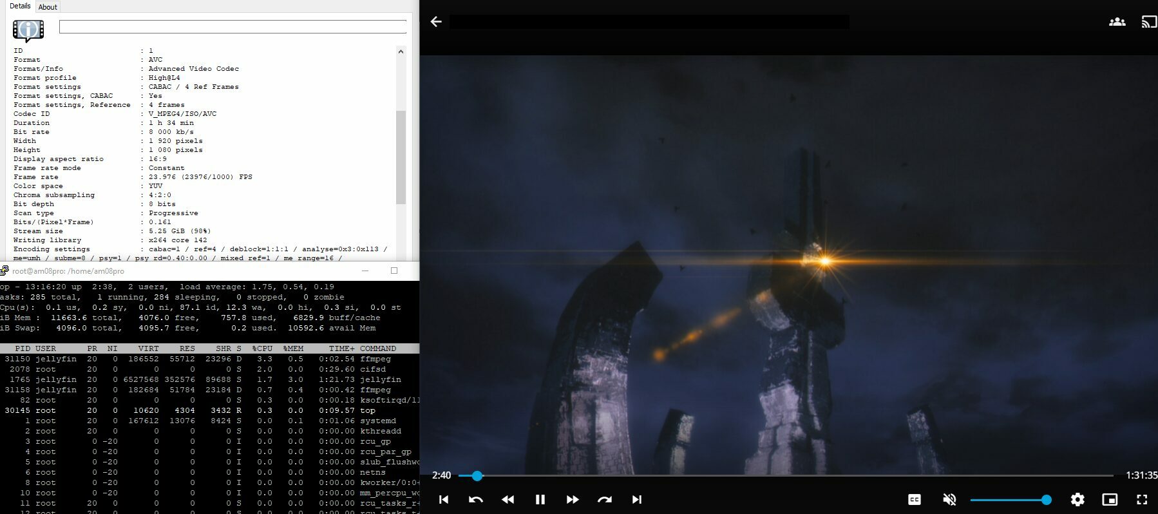Pause the video playback
Screen dimensions: 1158x514
click(x=540, y=499)
